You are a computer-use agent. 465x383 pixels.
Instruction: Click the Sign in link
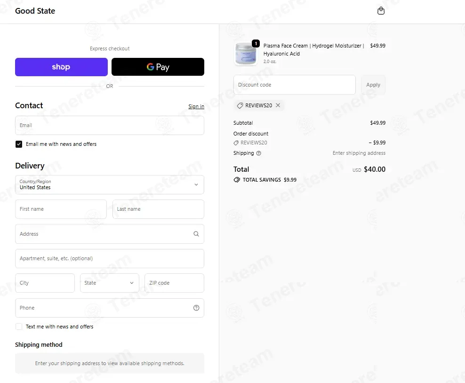[196, 106]
